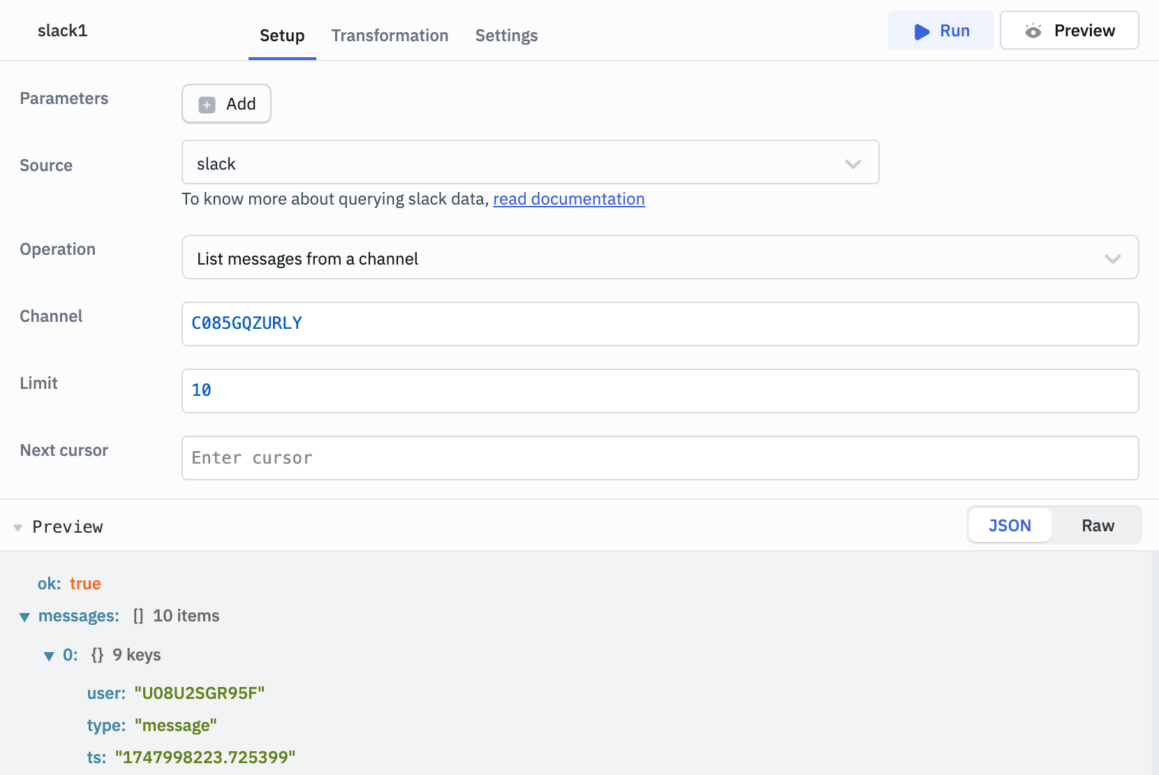This screenshot has height=775, width=1159.
Task: Expand the Operation dropdown
Action: pos(1113,258)
